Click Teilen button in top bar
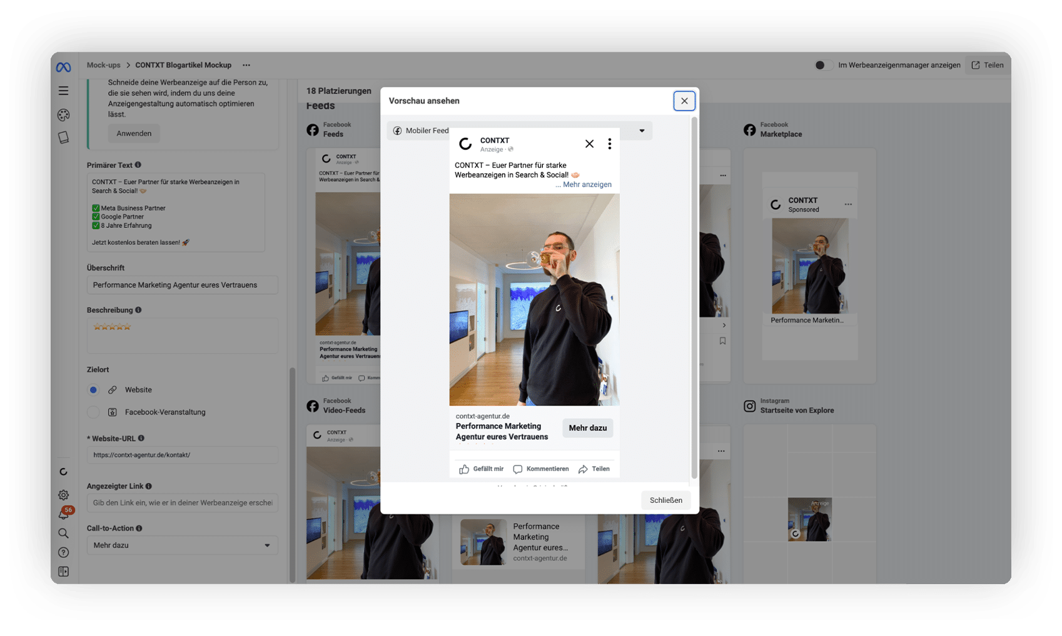The width and height of the screenshot is (1062, 636). pyautogui.click(x=988, y=65)
